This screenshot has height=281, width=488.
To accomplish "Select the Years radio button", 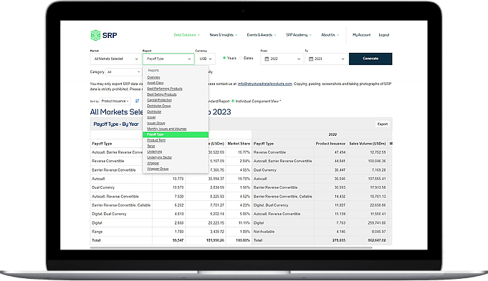I will (x=224, y=58).
